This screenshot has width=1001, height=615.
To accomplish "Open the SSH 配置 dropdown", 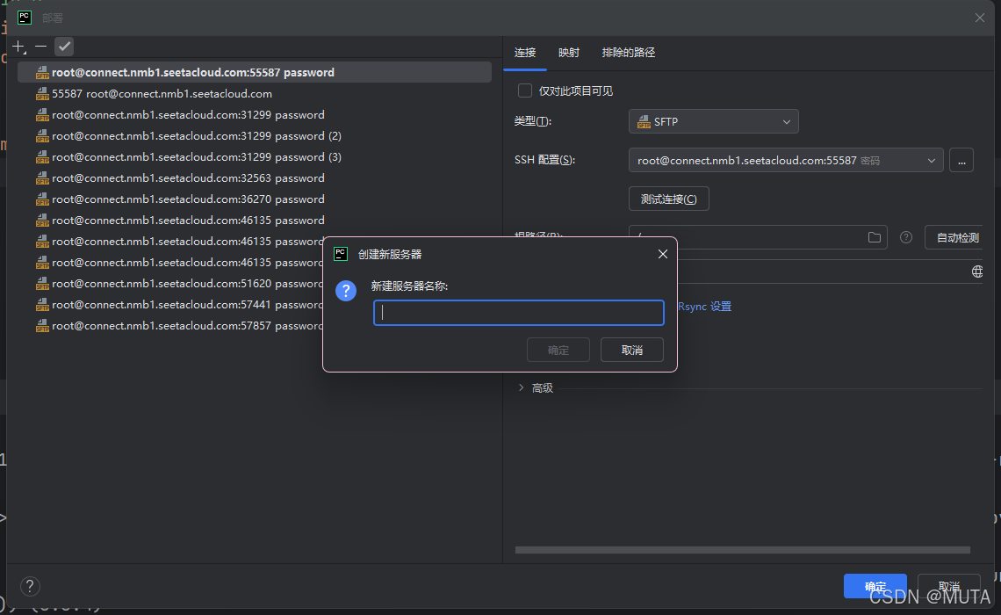I will [x=785, y=161].
